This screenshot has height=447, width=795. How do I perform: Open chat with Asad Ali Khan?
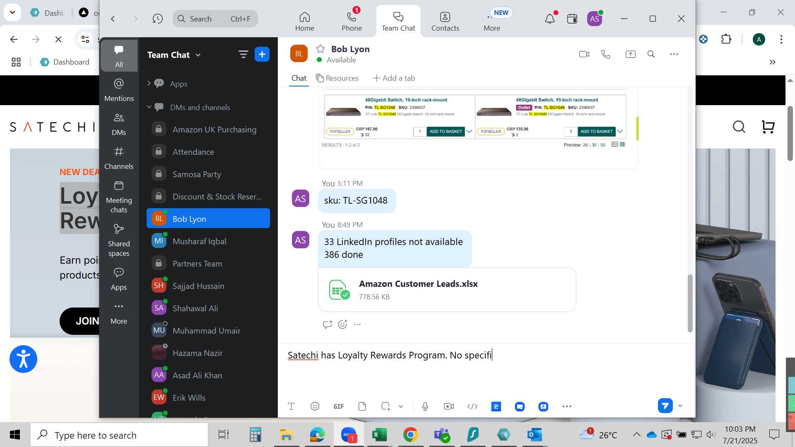point(208,375)
